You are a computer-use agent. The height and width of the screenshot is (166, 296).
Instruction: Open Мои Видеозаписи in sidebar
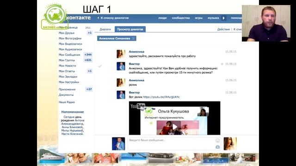click(x=70, y=44)
